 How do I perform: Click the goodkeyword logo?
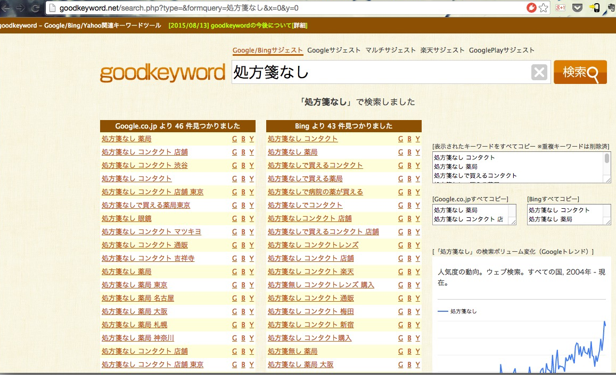pyautogui.click(x=162, y=73)
